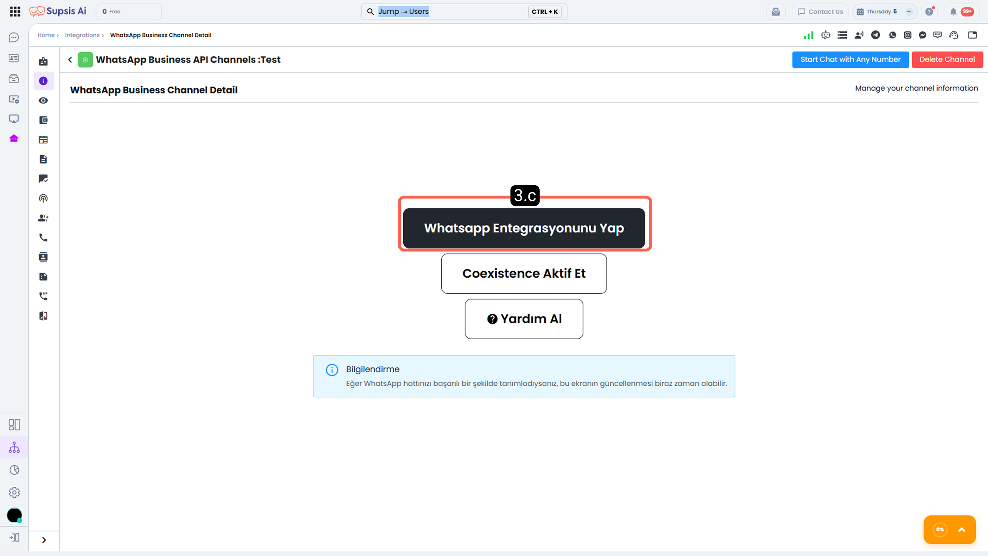Click the headset support agent icon

click(954, 35)
